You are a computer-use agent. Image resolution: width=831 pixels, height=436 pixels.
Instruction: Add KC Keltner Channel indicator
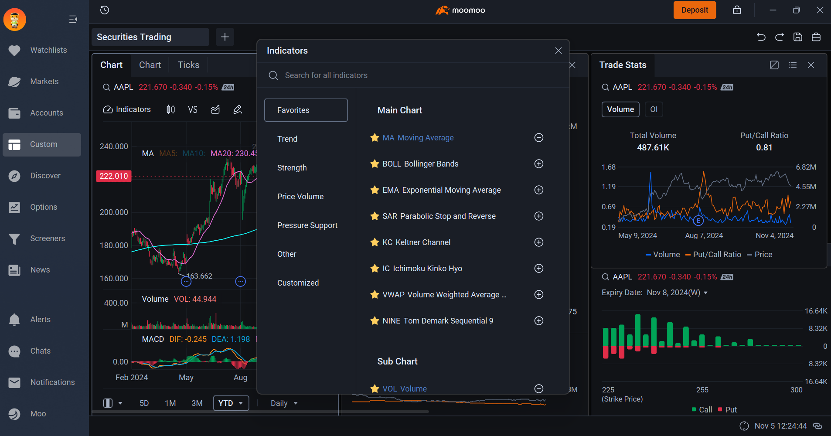pos(539,242)
